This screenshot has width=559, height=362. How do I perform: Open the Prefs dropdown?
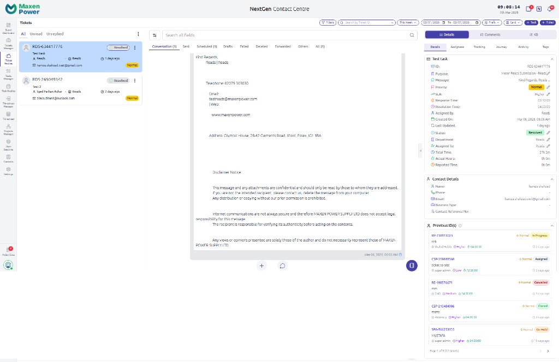tap(493, 22)
